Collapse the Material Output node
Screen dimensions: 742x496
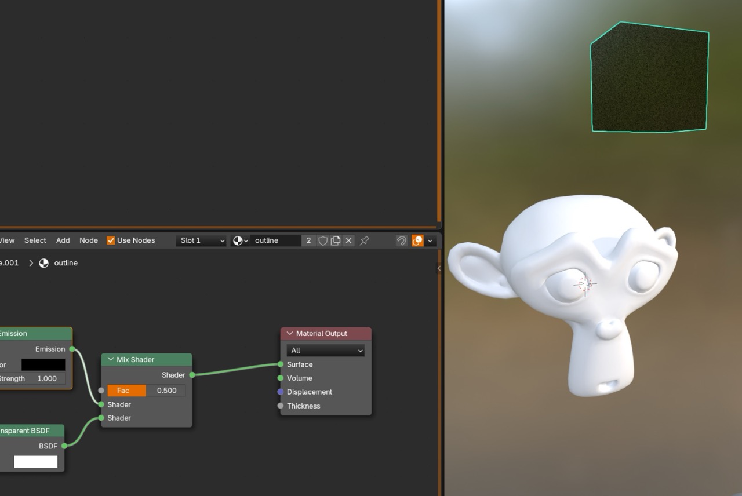click(x=290, y=334)
